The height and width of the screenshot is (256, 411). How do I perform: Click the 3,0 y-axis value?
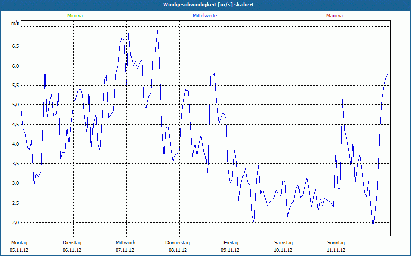pos(16,183)
